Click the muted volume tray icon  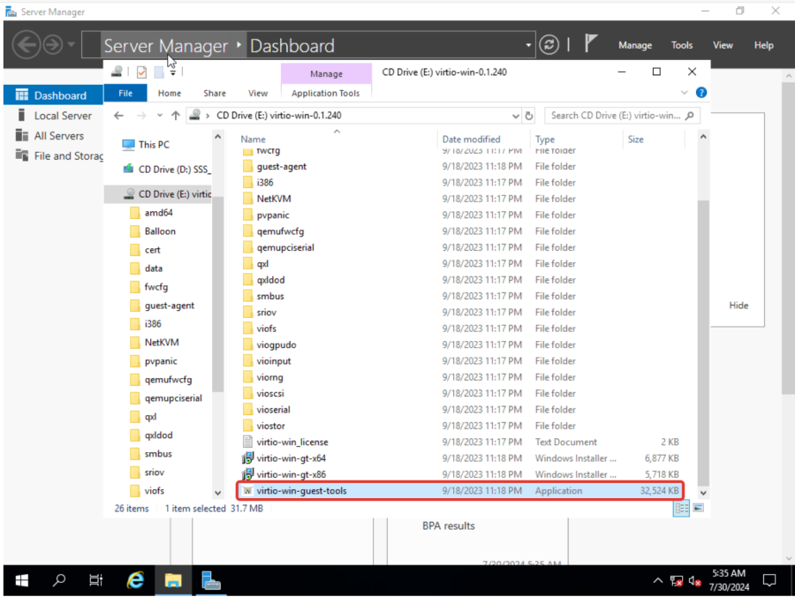[694, 581]
